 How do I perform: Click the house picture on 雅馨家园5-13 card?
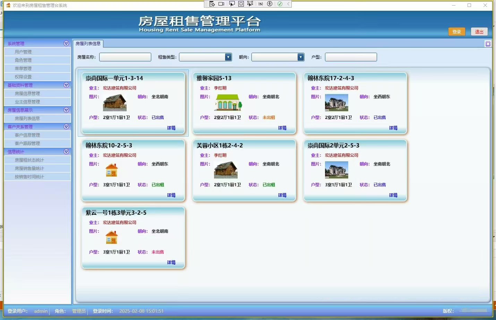pyautogui.click(x=228, y=102)
